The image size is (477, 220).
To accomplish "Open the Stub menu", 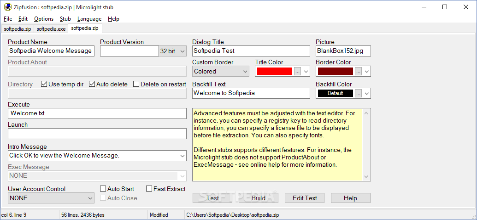I will [65, 19].
